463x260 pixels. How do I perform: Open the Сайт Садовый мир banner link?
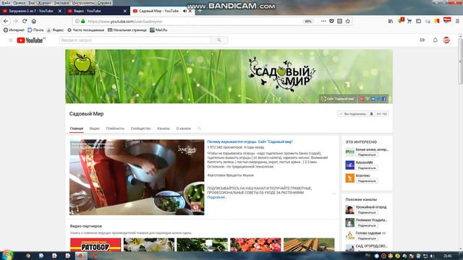point(338,99)
